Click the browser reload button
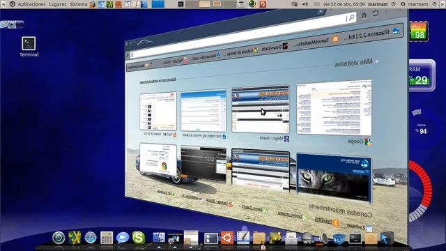 376,13
